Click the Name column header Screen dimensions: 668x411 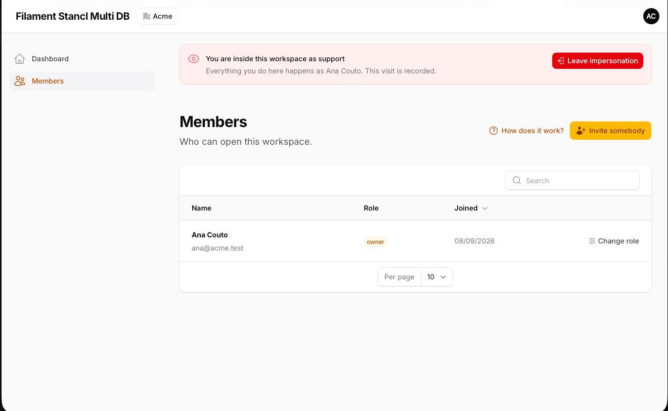click(x=201, y=208)
